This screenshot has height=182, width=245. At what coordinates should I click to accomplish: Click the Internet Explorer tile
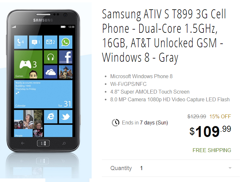(x=50, y=116)
